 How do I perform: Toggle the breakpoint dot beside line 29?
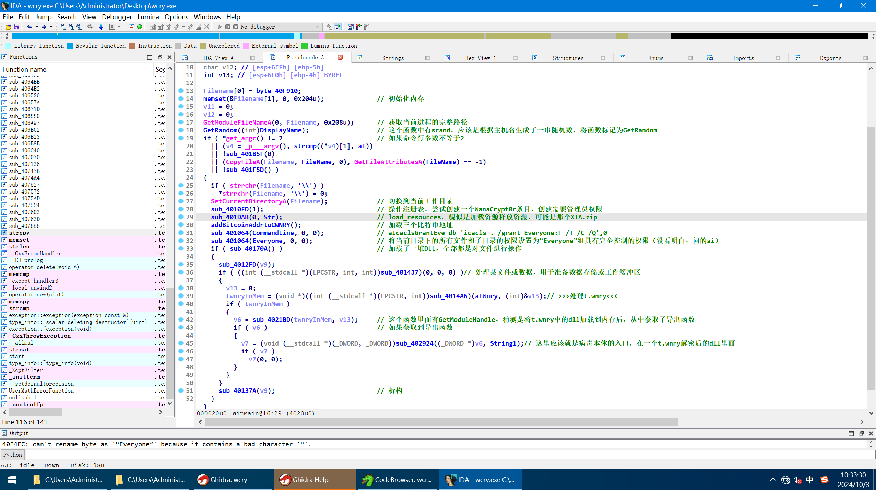pyautogui.click(x=181, y=217)
